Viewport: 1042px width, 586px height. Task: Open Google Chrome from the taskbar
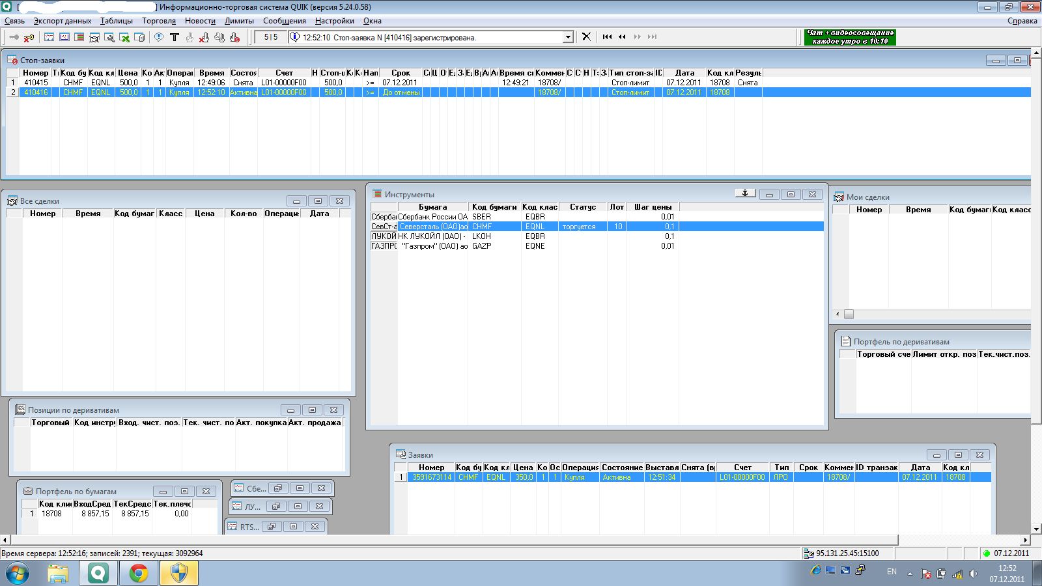point(138,574)
